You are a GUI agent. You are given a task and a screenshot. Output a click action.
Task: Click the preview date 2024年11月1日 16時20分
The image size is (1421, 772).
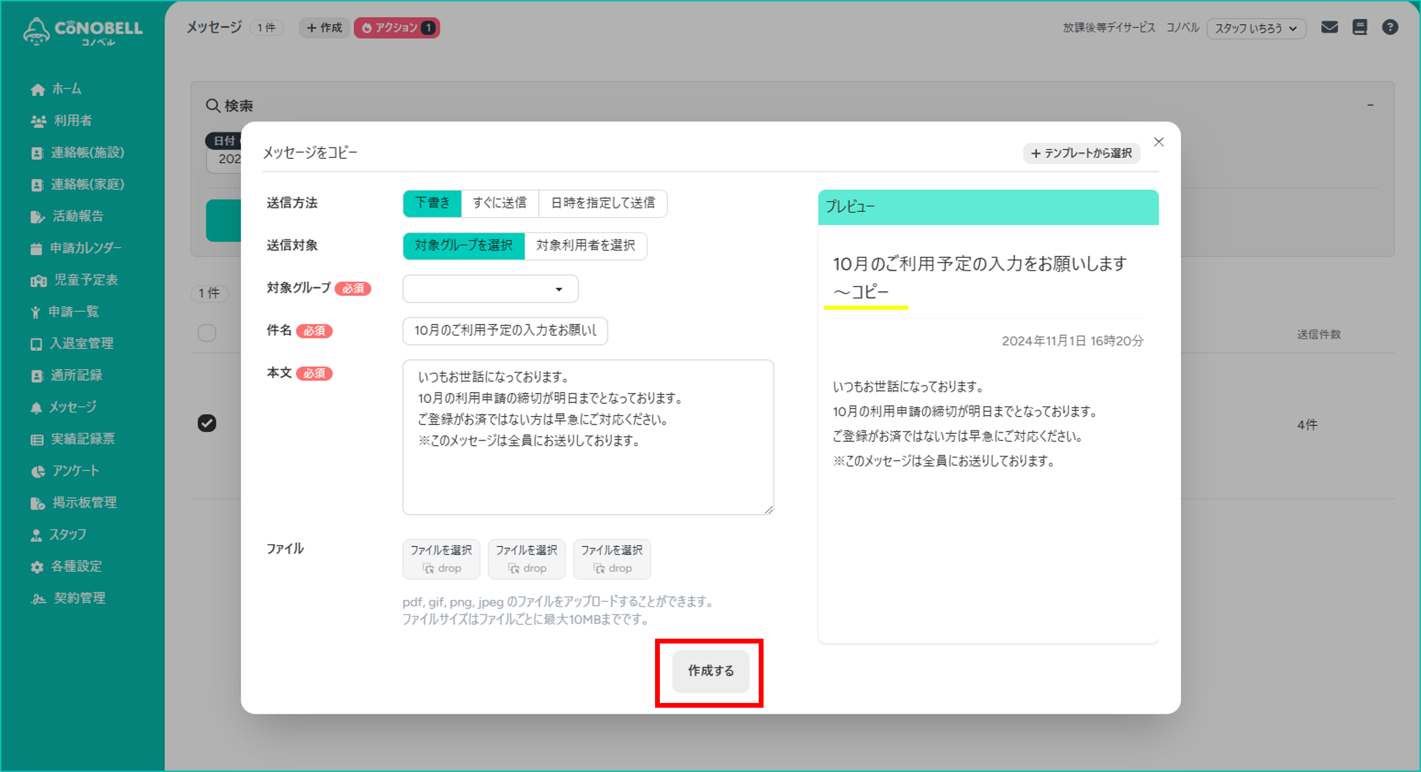[x=1072, y=341]
